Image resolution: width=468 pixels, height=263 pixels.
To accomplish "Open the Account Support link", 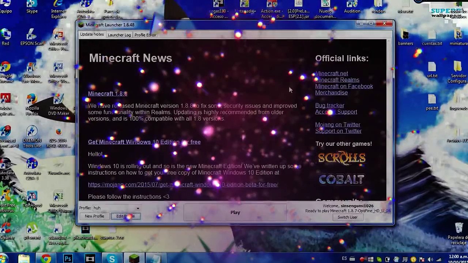I will [x=336, y=112].
